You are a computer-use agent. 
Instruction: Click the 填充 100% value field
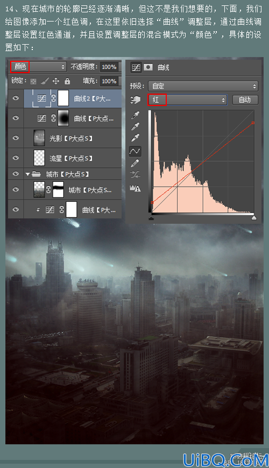tap(110, 81)
